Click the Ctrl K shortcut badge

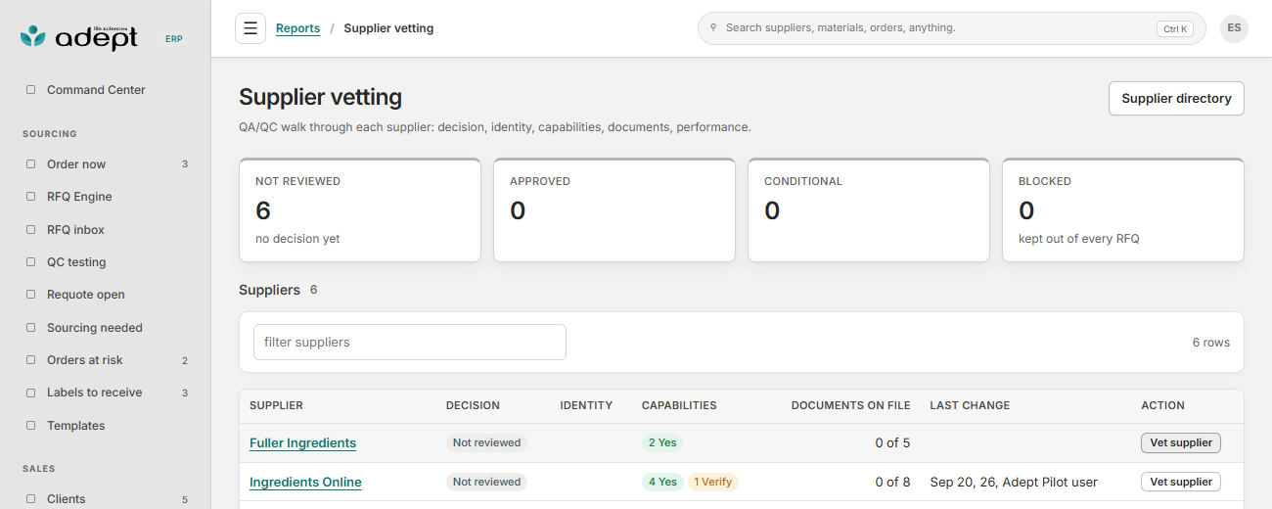pos(1175,29)
